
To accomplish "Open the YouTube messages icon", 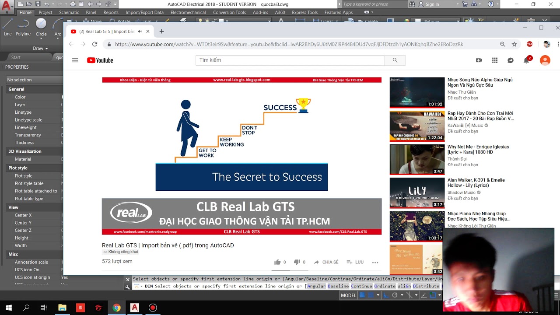I will click(x=511, y=60).
